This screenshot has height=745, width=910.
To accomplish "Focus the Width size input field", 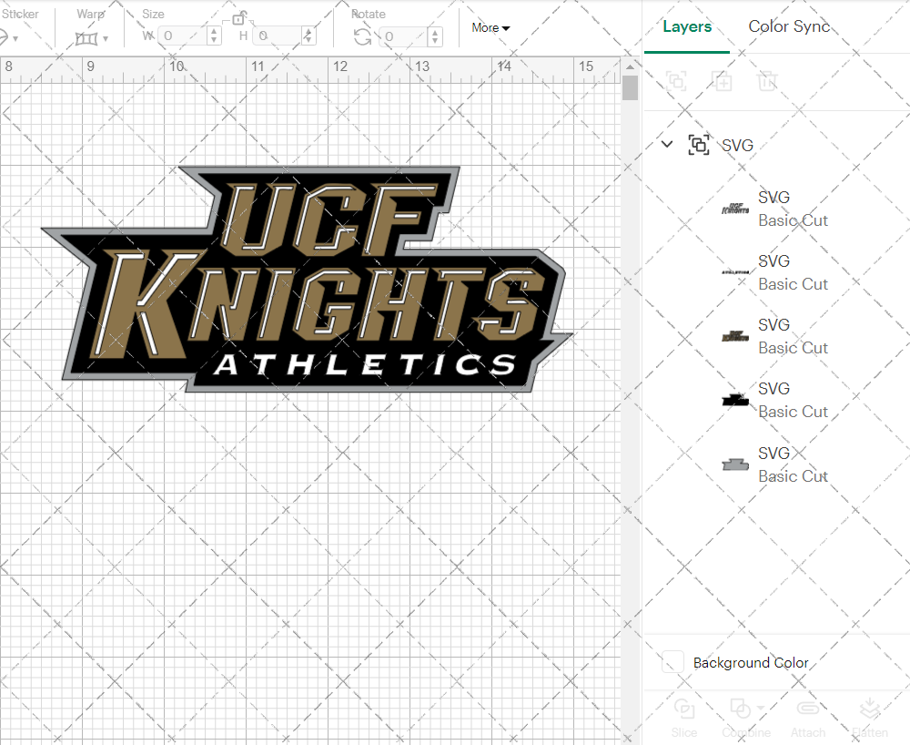I will [x=183, y=36].
